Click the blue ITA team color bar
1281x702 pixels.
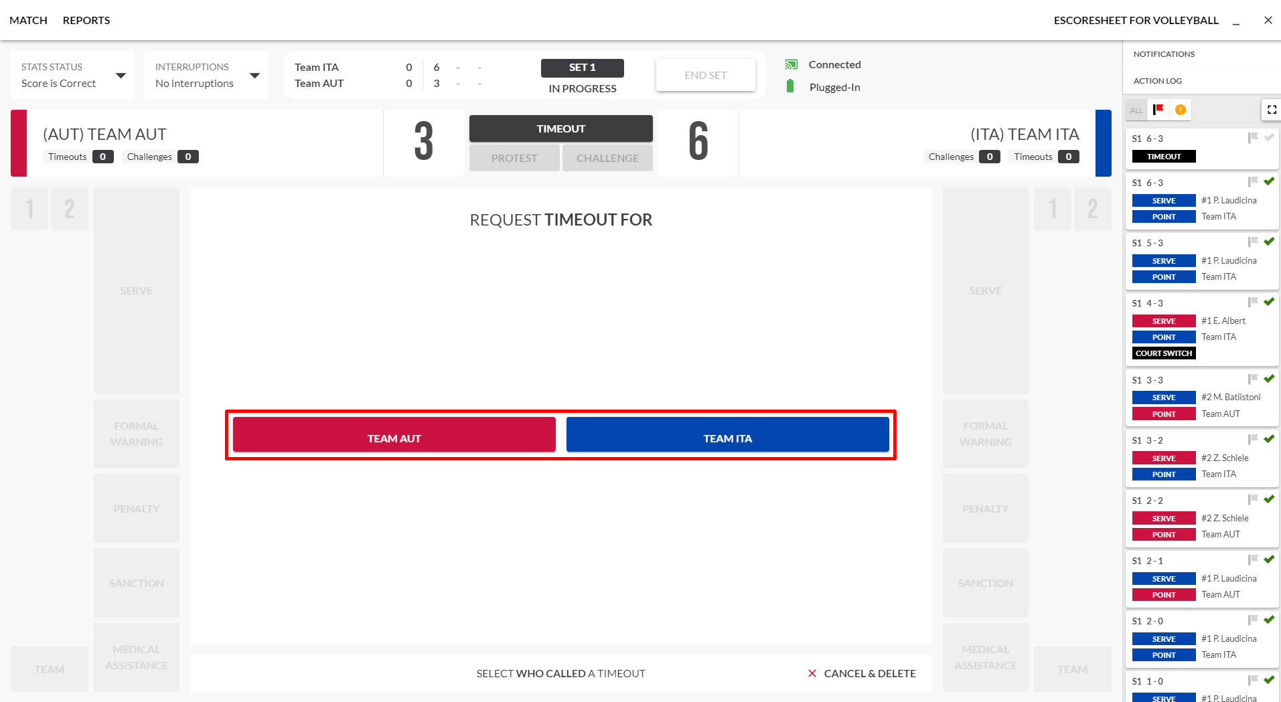1103,143
